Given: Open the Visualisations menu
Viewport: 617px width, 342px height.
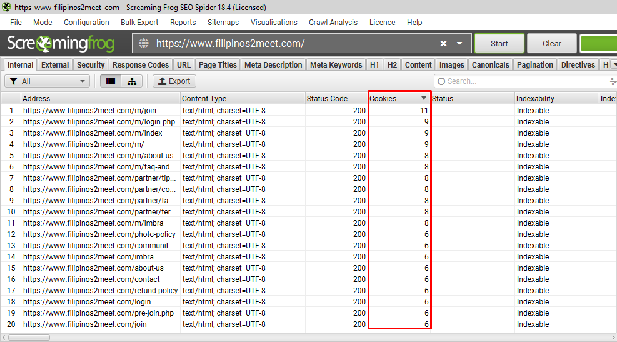Looking at the screenshot, I should click(x=274, y=23).
